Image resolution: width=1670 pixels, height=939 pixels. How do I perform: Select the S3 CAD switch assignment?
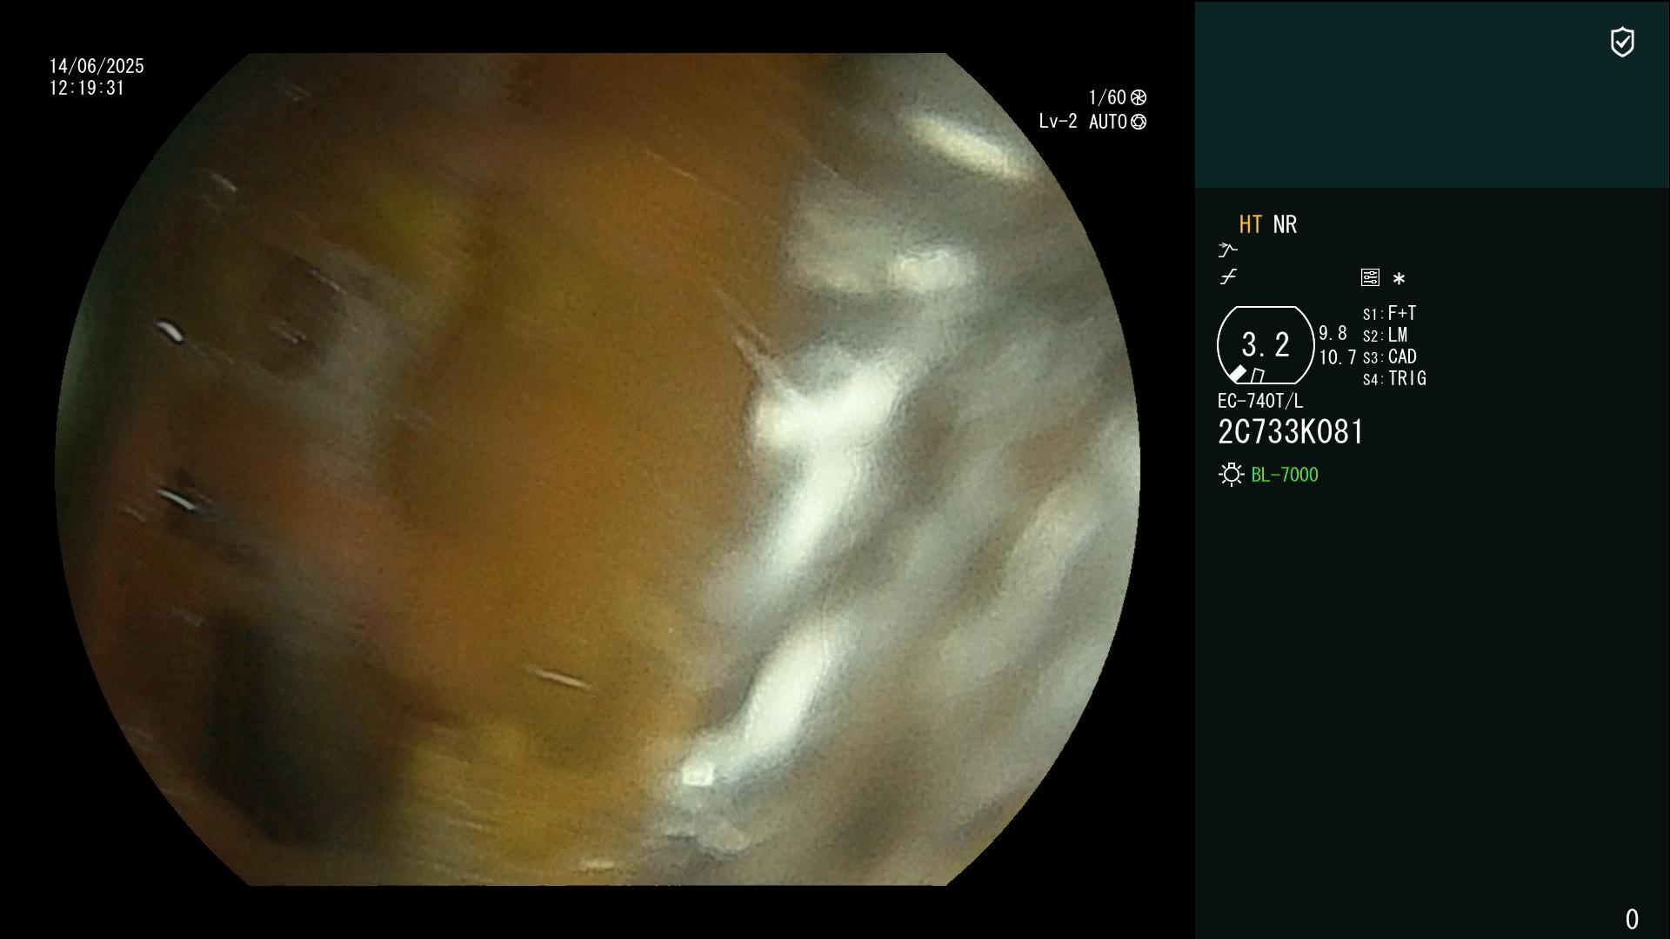point(1390,356)
